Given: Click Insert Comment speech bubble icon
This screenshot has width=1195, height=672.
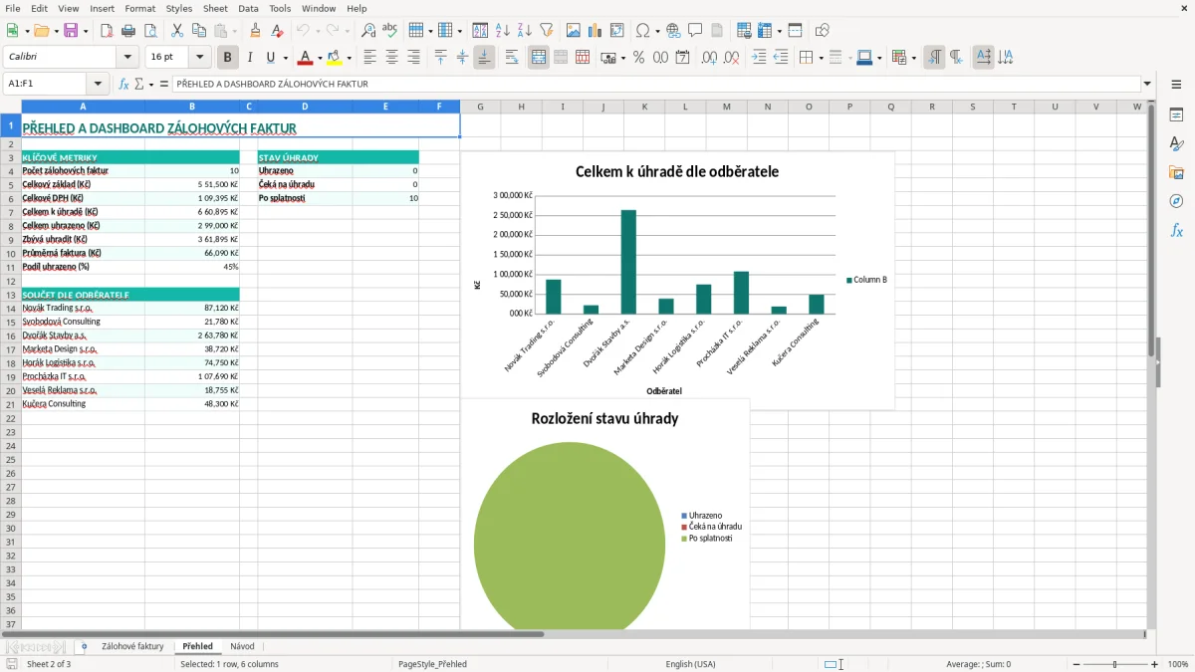Looking at the screenshot, I should point(696,31).
